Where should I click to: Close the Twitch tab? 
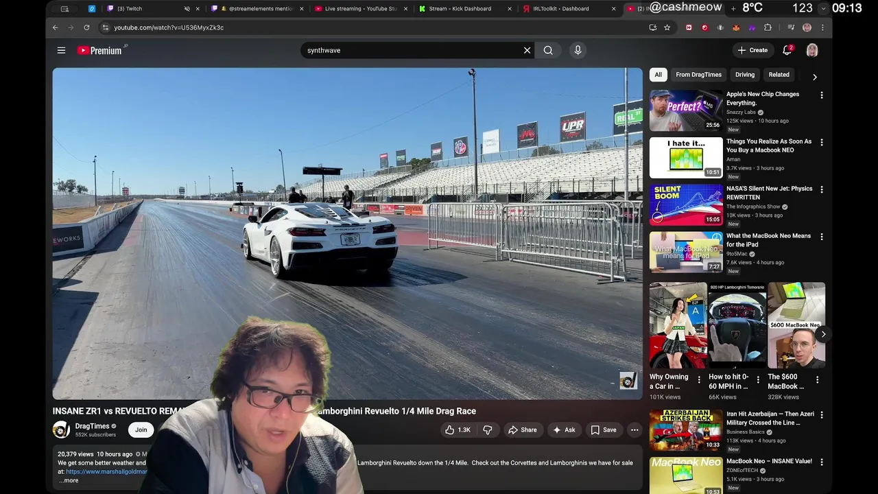pyautogui.click(x=198, y=9)
